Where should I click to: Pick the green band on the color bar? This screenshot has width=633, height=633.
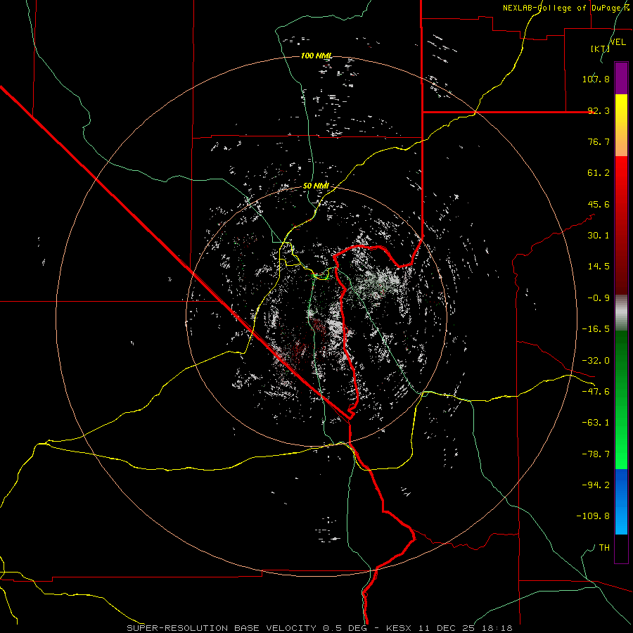(621, 399)
